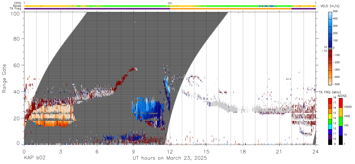
Task: Click the 6 hour tick on time axis
Action: [97, 152]
